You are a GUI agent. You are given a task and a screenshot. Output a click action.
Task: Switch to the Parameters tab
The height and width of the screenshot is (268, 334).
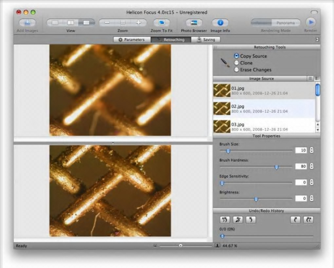pos(132,40)
